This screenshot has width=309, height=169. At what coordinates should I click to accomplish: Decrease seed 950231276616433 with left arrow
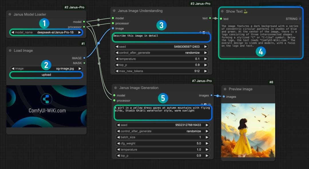(118, 125)
